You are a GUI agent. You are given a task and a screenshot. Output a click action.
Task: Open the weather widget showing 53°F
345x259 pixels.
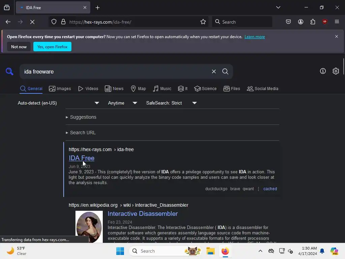tap(17, 251)
